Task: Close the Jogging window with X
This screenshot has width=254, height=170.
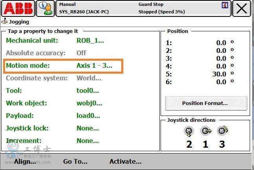Action: 241,8
